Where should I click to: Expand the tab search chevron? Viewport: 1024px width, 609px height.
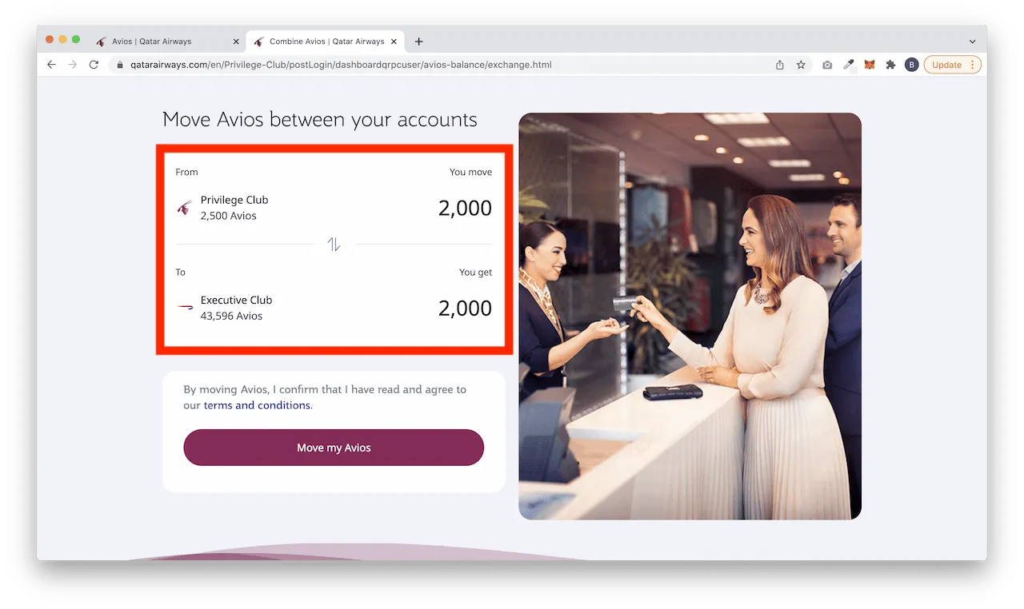[x=972, y=42]
